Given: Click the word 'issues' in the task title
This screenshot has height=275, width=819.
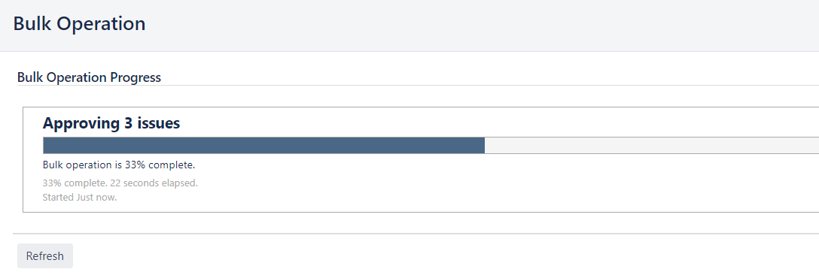Looking at the screenshot, I should click(x=159, y=123).
